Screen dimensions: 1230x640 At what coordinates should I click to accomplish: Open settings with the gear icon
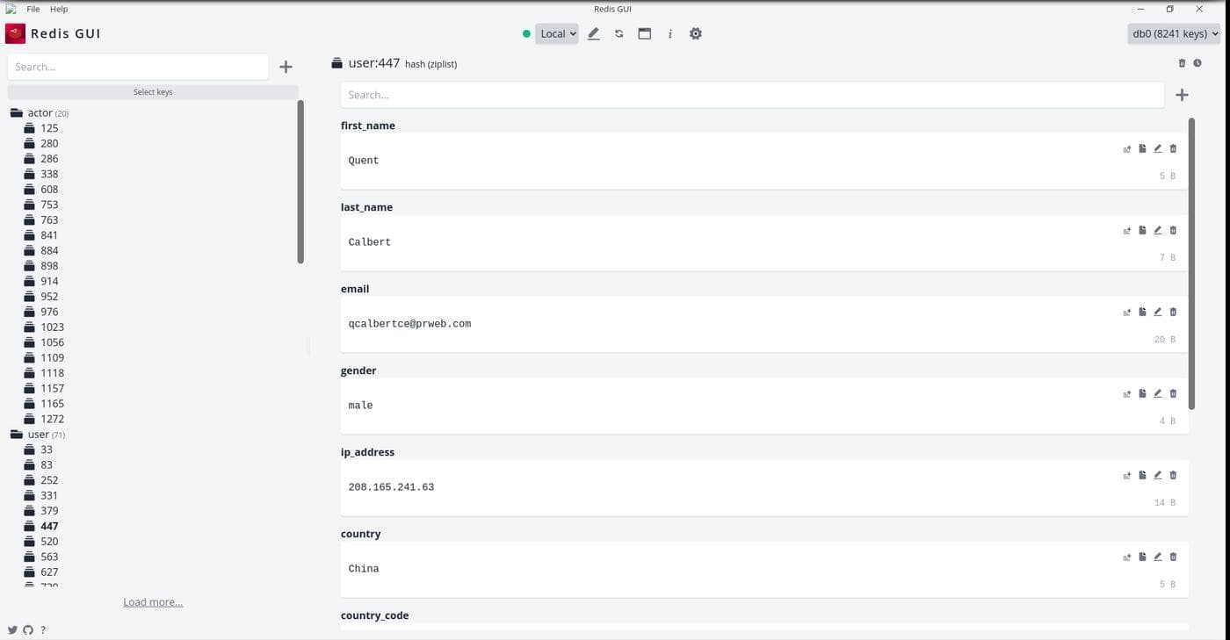tap(695, 33)
